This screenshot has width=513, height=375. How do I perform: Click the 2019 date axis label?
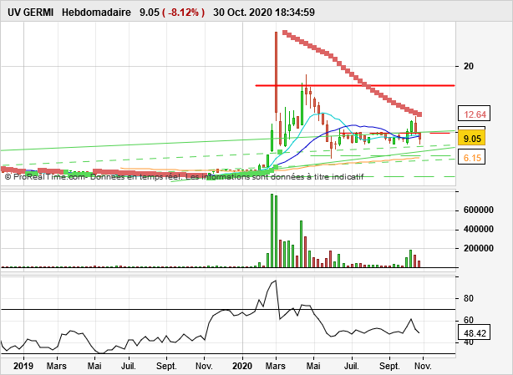23,366
